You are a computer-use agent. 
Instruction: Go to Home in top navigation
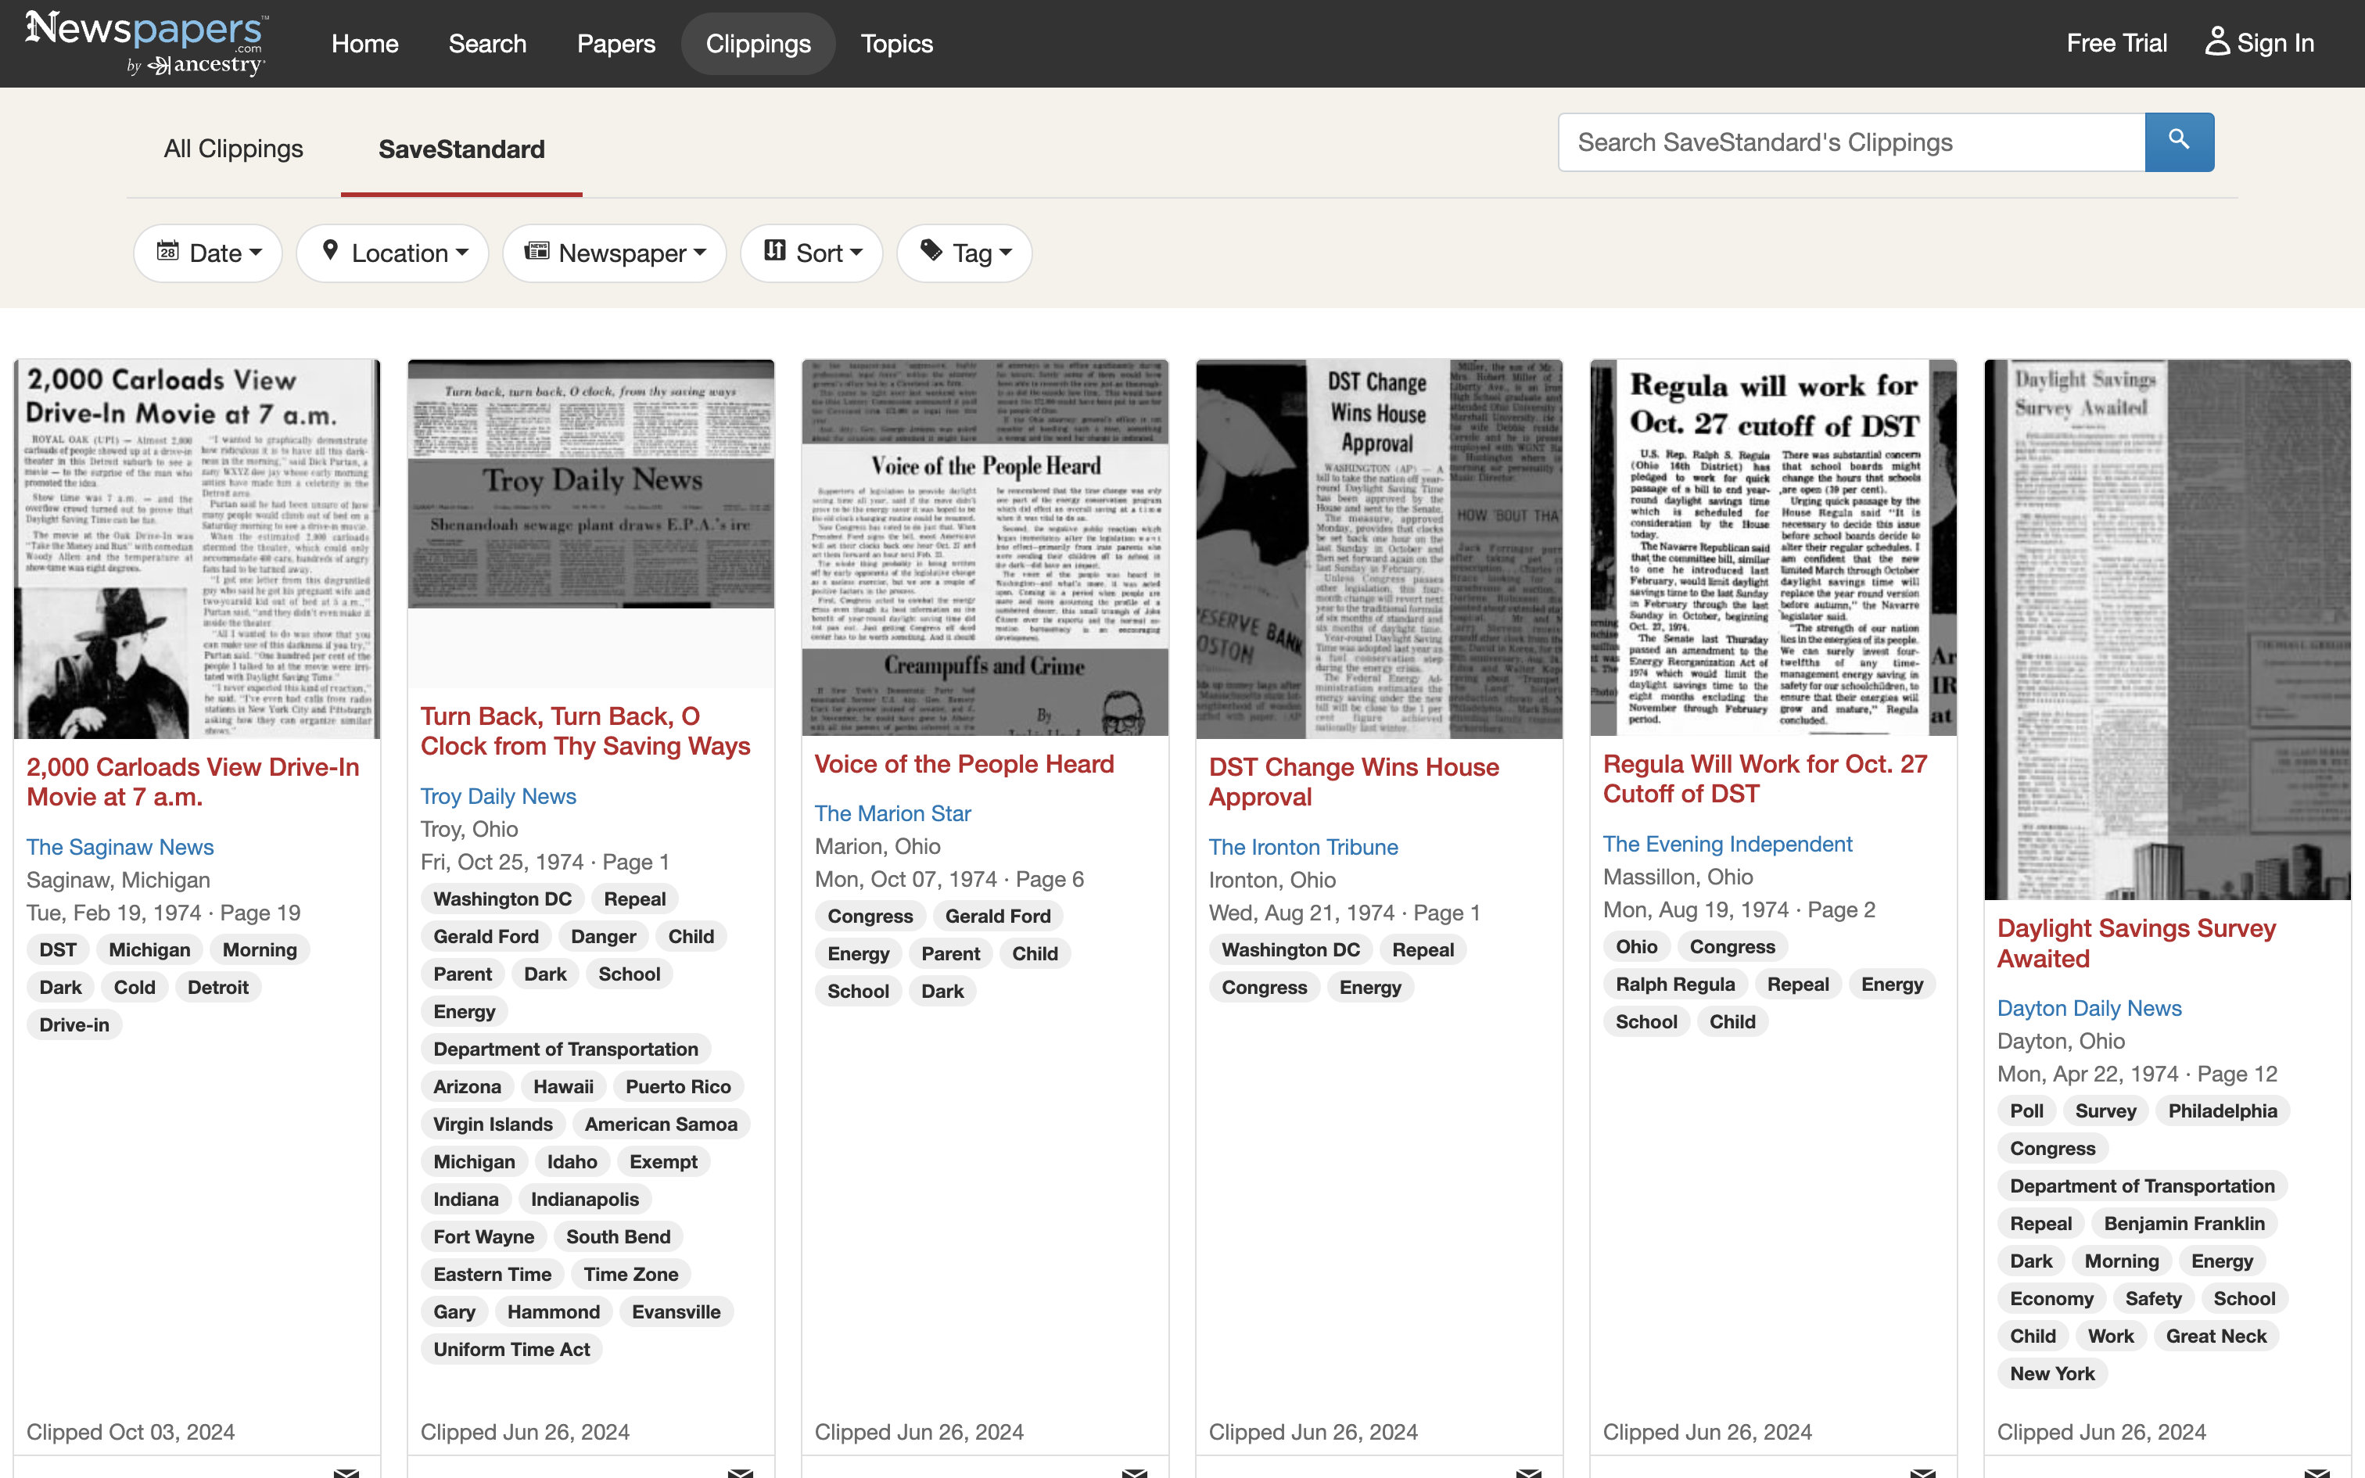364,44
